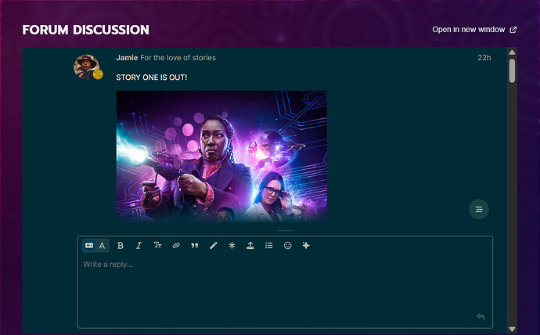Viewport: 540px width, 335px height.
Task: Open the text size heading option
Action: (x=157, y=246)
